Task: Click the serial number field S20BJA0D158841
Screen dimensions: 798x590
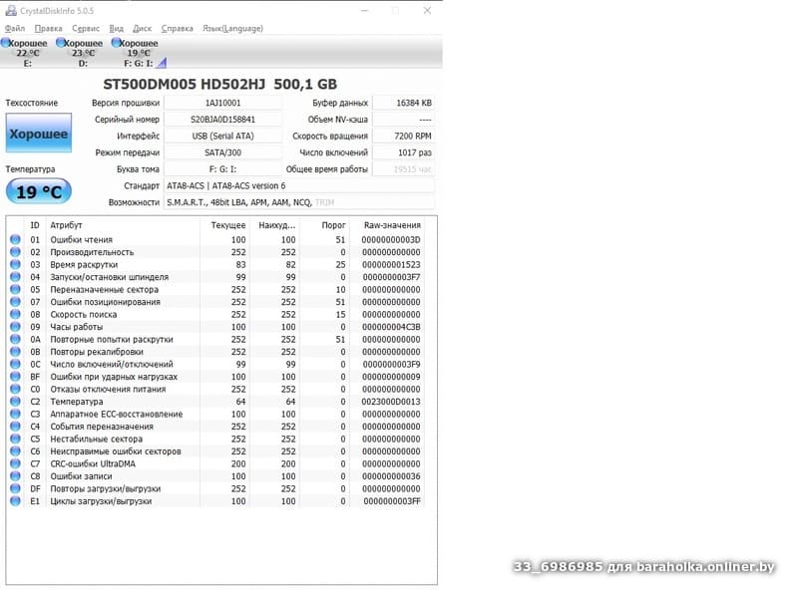Action: [x=222, y=120]
